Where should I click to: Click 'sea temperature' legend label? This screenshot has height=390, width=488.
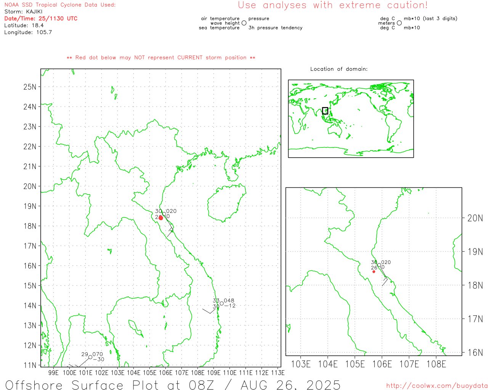(x=219, y=28)
